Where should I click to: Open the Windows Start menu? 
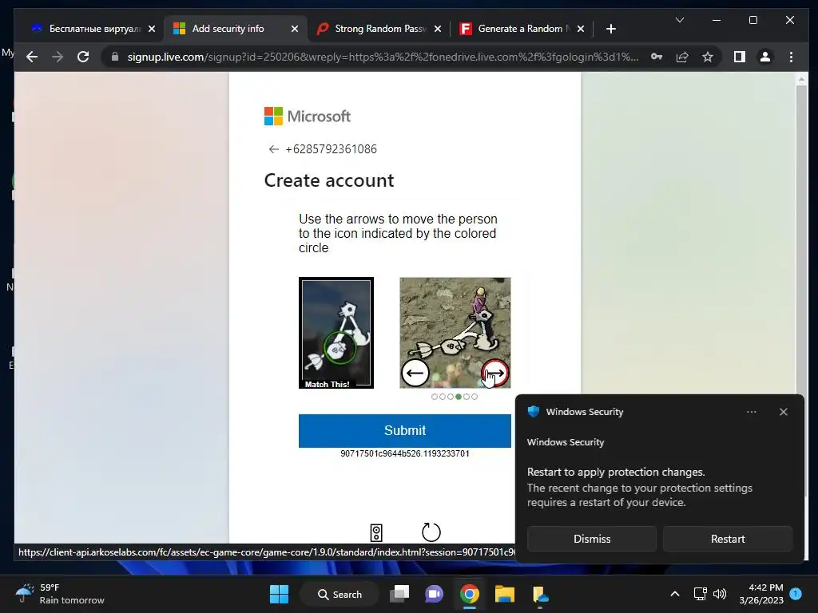pyautogui.click(x=279, y=594)
